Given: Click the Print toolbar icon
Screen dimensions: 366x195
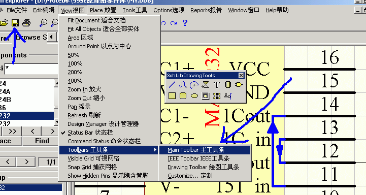Looking at the screenshot, I should pyautogui.click(x=26, y=23).
